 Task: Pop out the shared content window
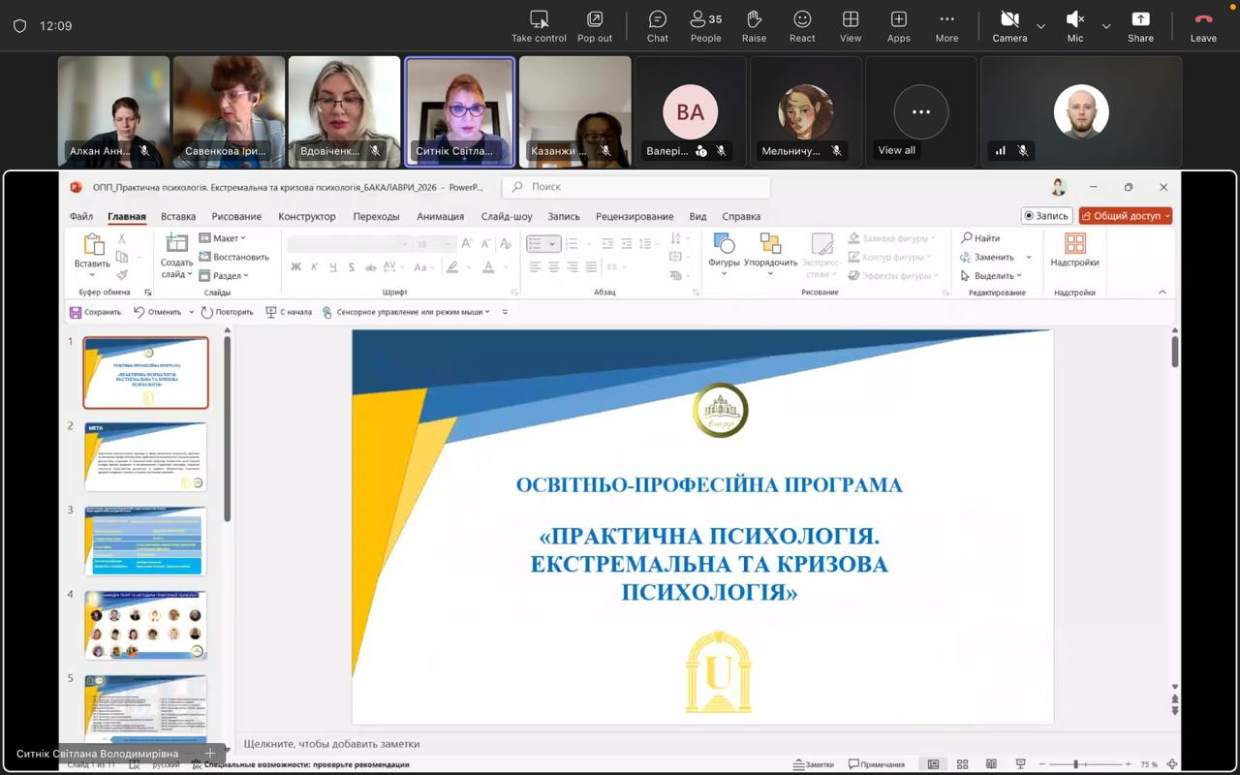tap(595, 26)
